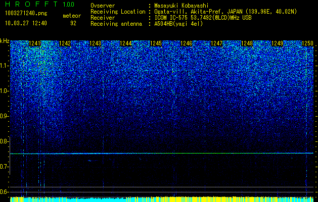
Task: Click the 0.6 frequency axis label
Action: [x=5, y=192]
